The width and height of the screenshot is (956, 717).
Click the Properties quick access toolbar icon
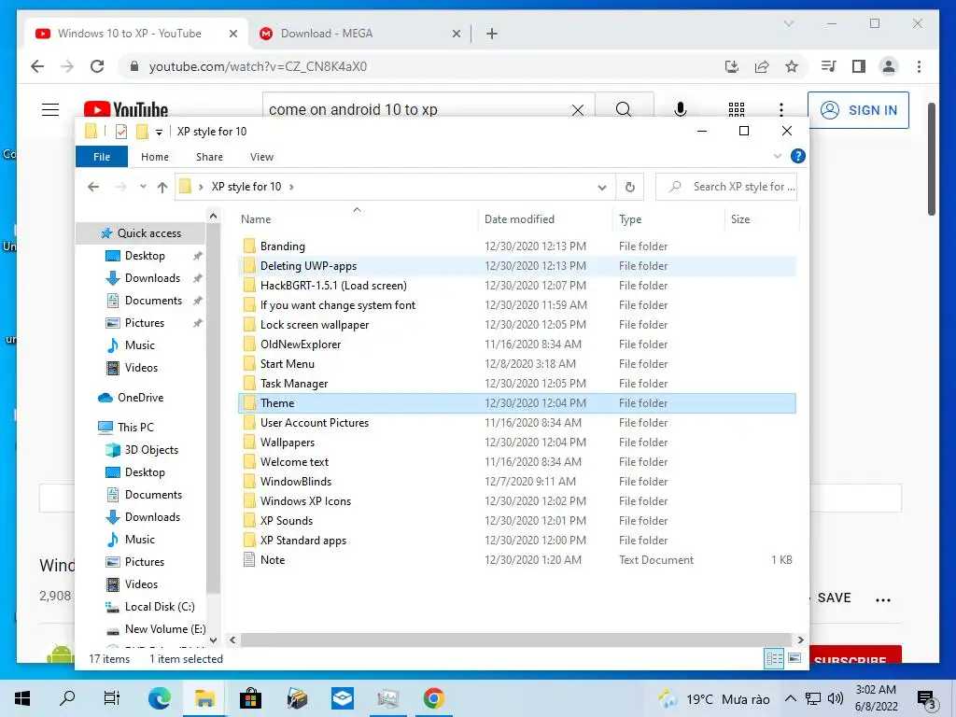point(121,131)
